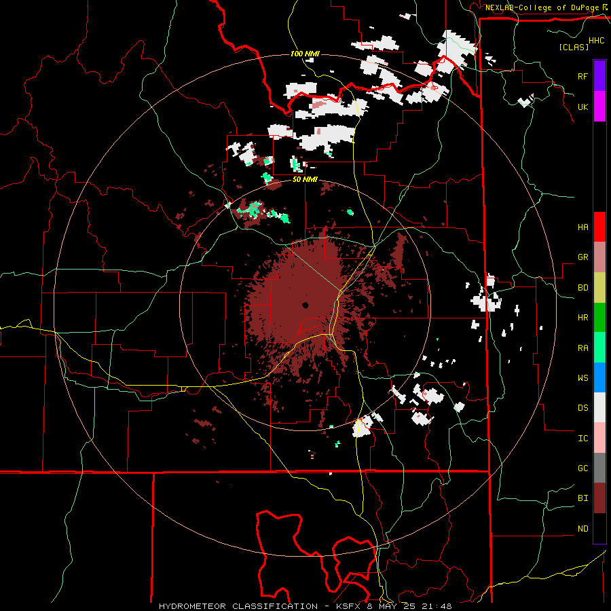Click the HA red legend swatch
The height and width of the screenshot is (611, 611).
[x=599, y=226]
